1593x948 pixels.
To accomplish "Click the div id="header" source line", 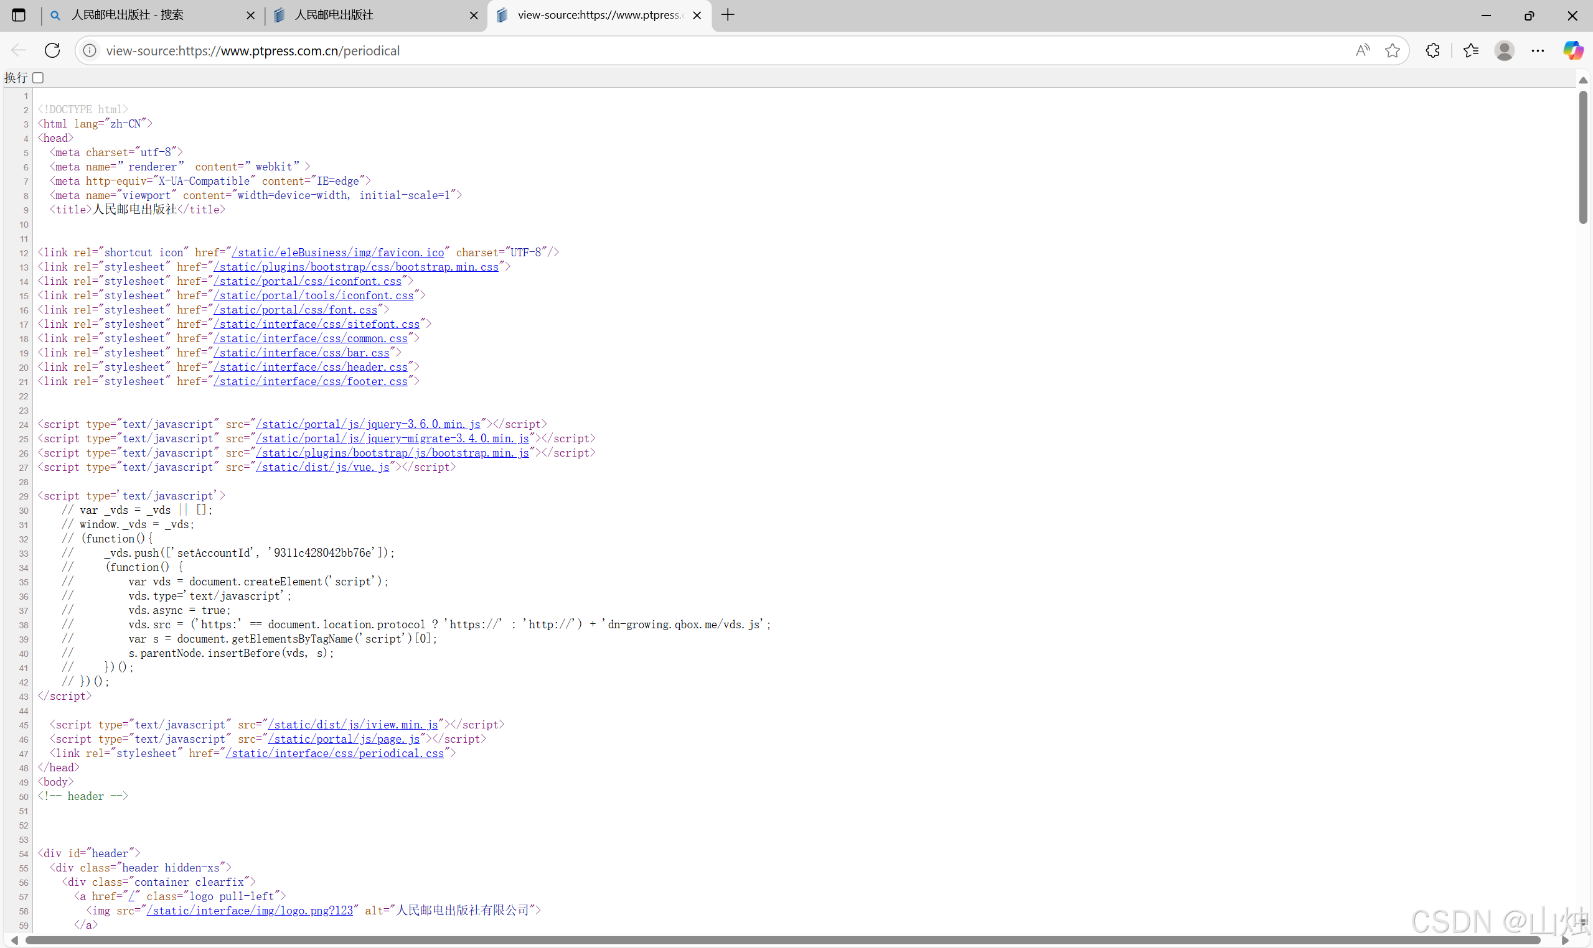I will pos(89,853).
